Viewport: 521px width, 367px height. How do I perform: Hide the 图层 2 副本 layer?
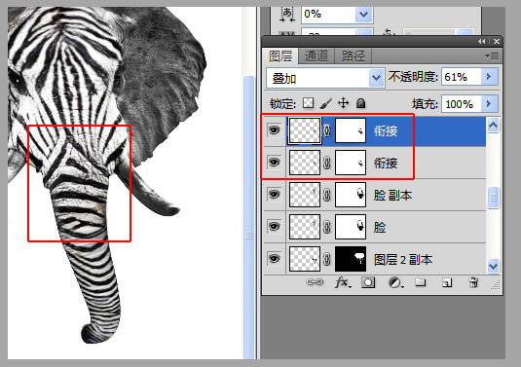(274, 258)
